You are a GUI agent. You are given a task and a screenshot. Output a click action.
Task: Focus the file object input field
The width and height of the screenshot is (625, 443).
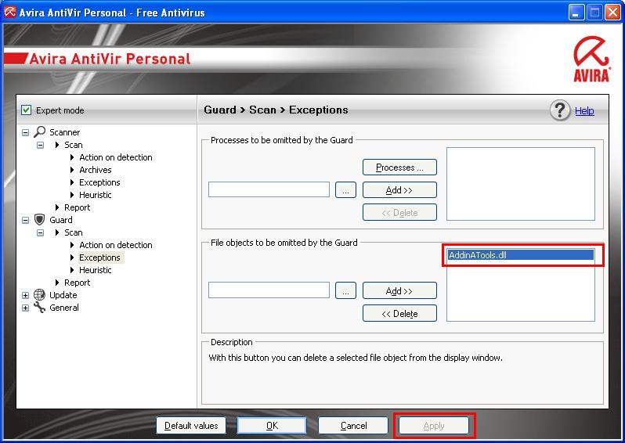269,290
